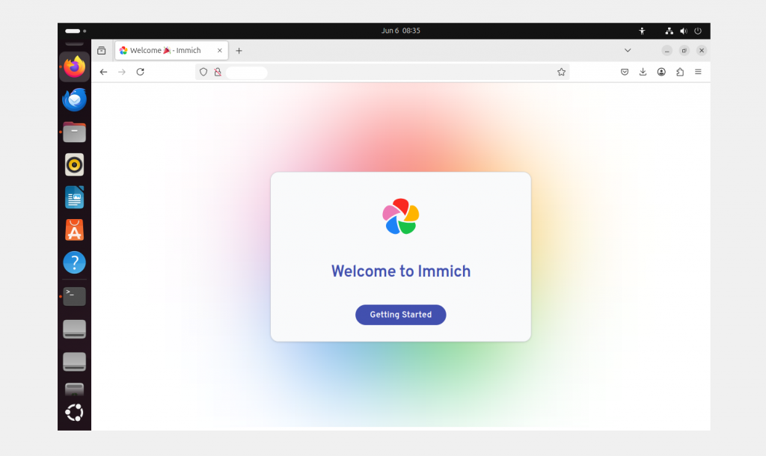Click the power icon in top bar
This screenshot has width=766, height=456.
click(698, 31)
